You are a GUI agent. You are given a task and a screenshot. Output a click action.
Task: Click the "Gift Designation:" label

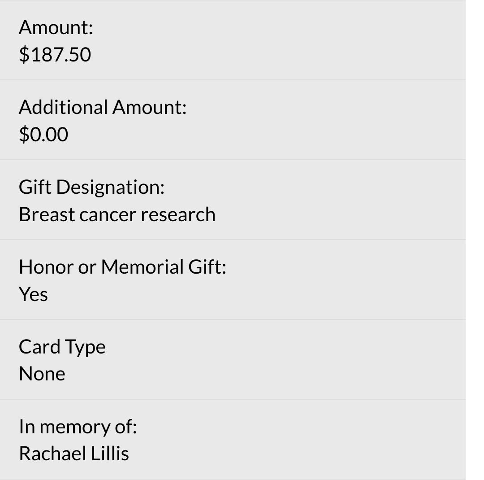pos(91,187)
